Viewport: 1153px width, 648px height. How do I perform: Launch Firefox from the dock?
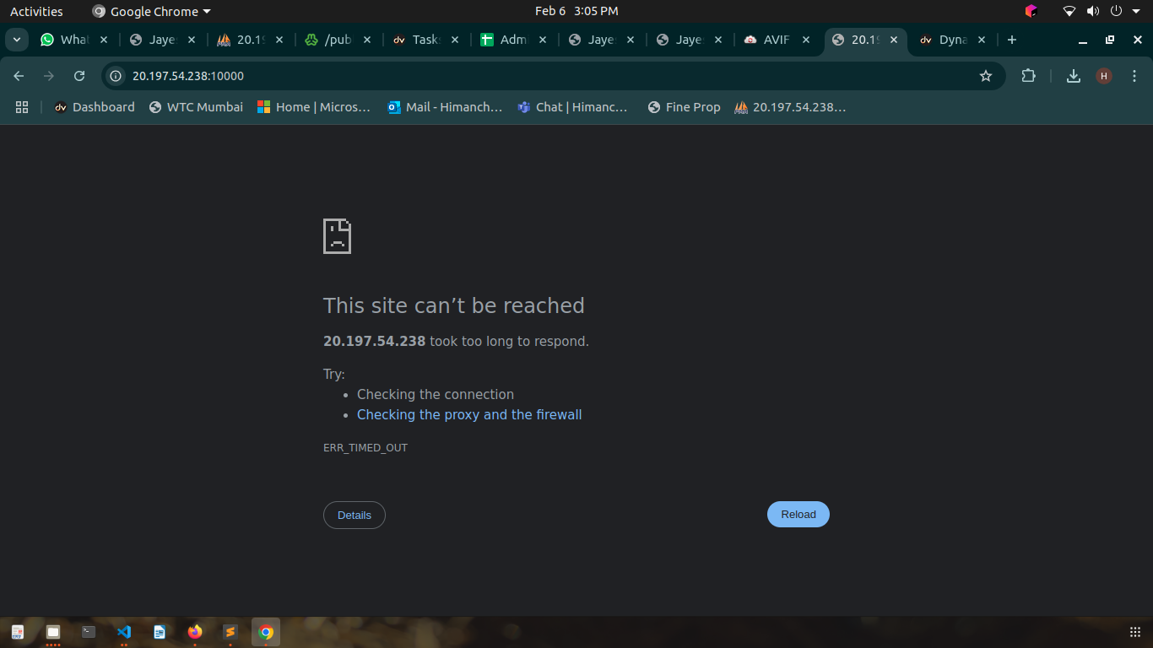[x=195, y=631]
